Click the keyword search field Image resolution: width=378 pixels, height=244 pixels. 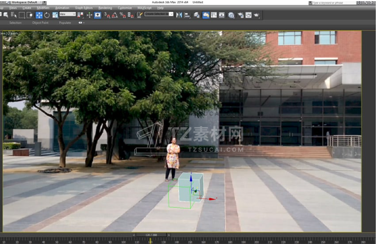point(334,3)
